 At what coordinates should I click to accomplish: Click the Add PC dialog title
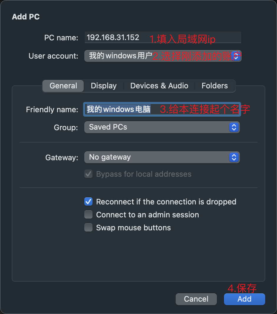pyautogui.click(x=26, y=17)
